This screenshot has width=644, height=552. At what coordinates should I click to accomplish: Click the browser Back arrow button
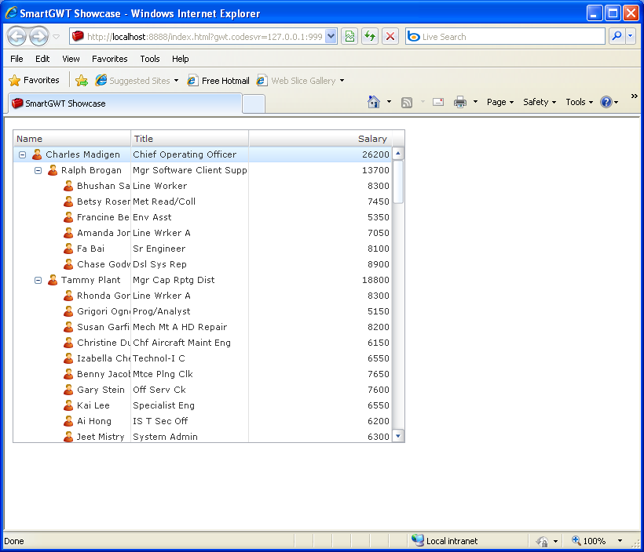(17, 37)
